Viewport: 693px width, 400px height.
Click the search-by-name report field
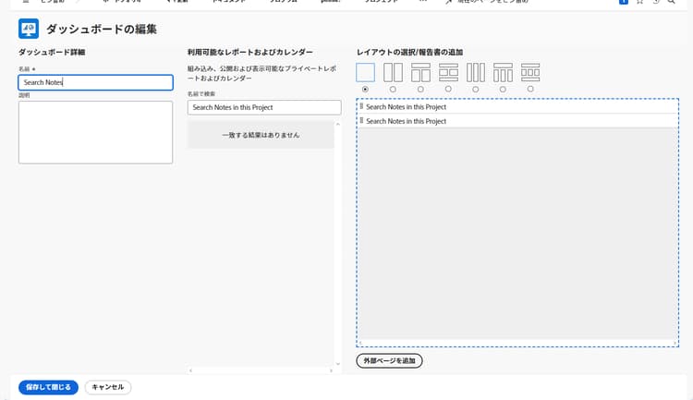(264, 107)
